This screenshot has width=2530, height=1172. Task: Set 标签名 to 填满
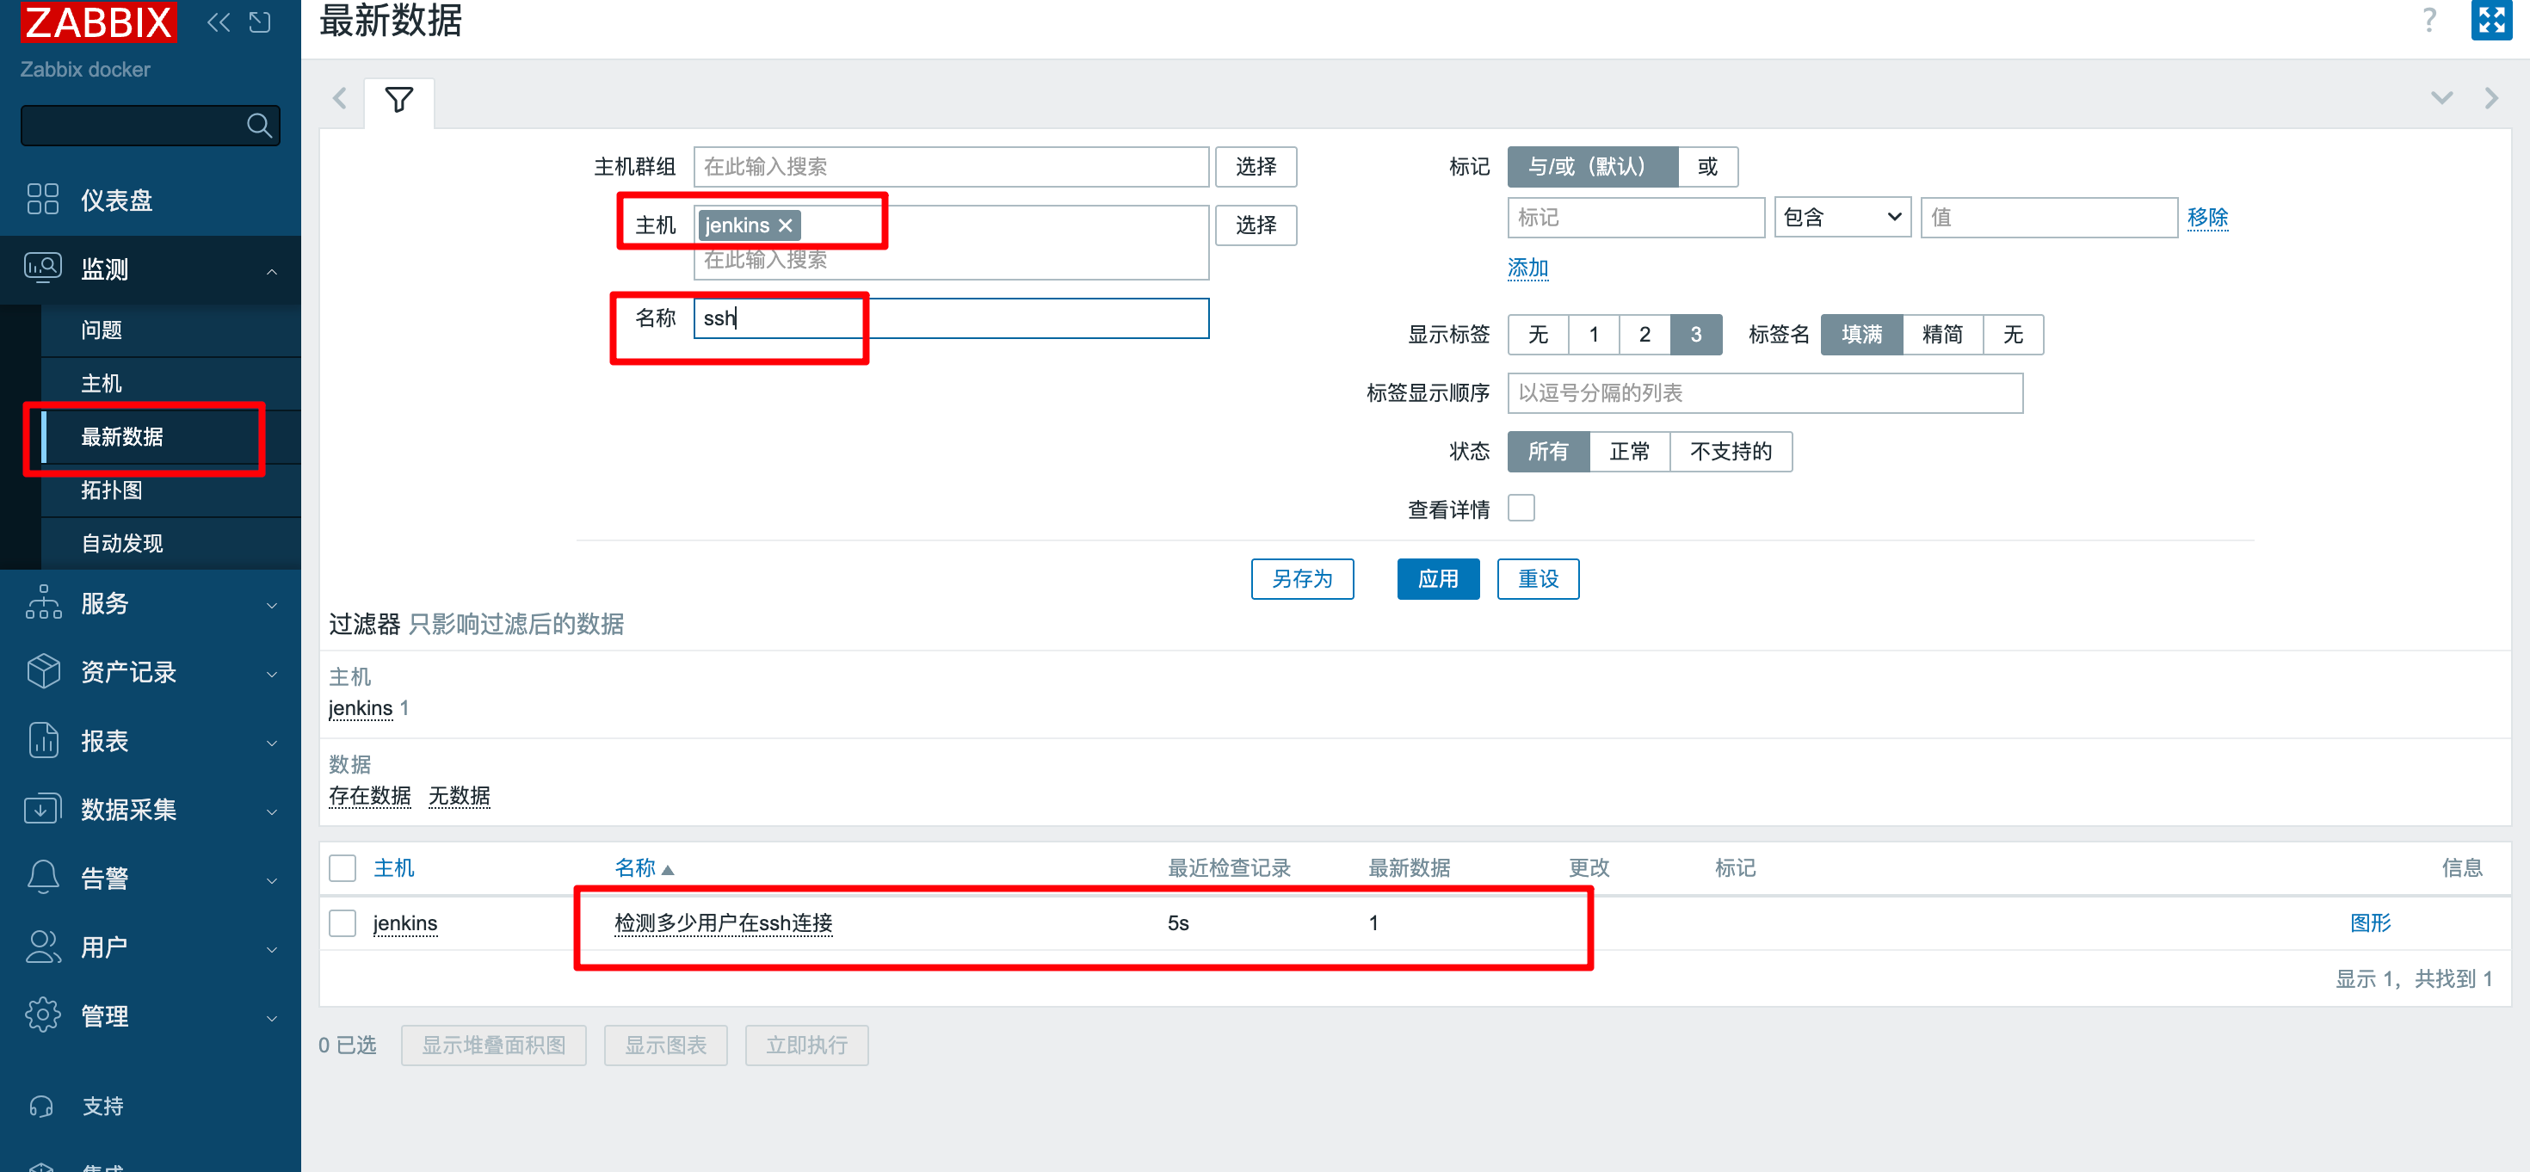point(1861,335)
